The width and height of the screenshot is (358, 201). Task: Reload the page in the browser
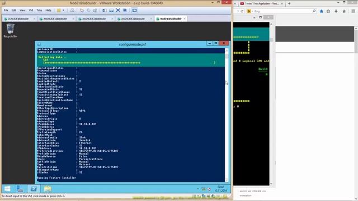tap(242, 11)
